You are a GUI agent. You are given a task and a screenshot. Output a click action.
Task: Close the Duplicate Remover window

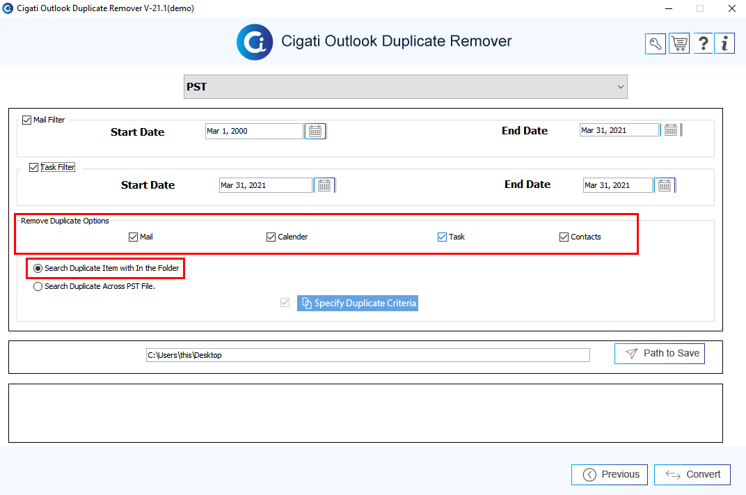point(731,8)
